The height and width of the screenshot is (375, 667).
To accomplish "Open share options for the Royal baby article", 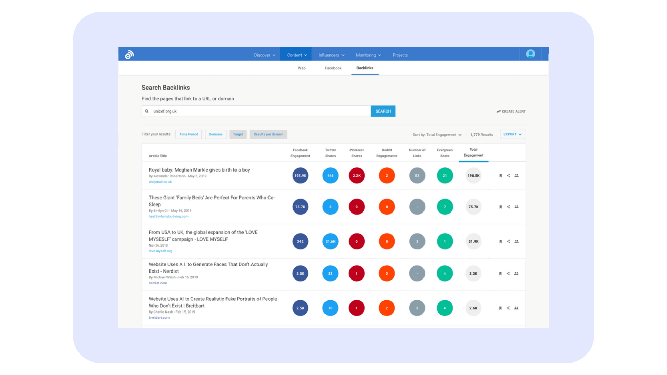I will 508,175.
